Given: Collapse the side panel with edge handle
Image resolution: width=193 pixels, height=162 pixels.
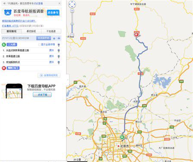Looking at the screenshot, I should click(x=68, y=79).
